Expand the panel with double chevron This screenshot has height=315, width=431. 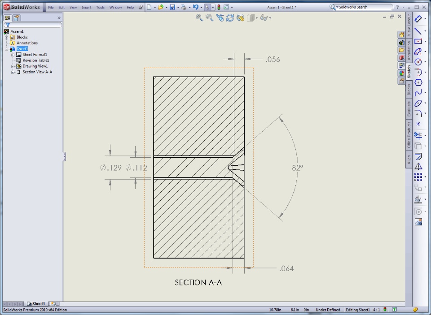[58, 18]
